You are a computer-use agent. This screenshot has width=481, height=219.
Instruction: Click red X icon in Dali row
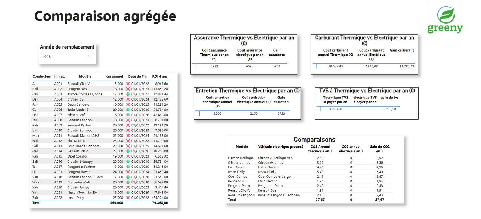[128, 99]
